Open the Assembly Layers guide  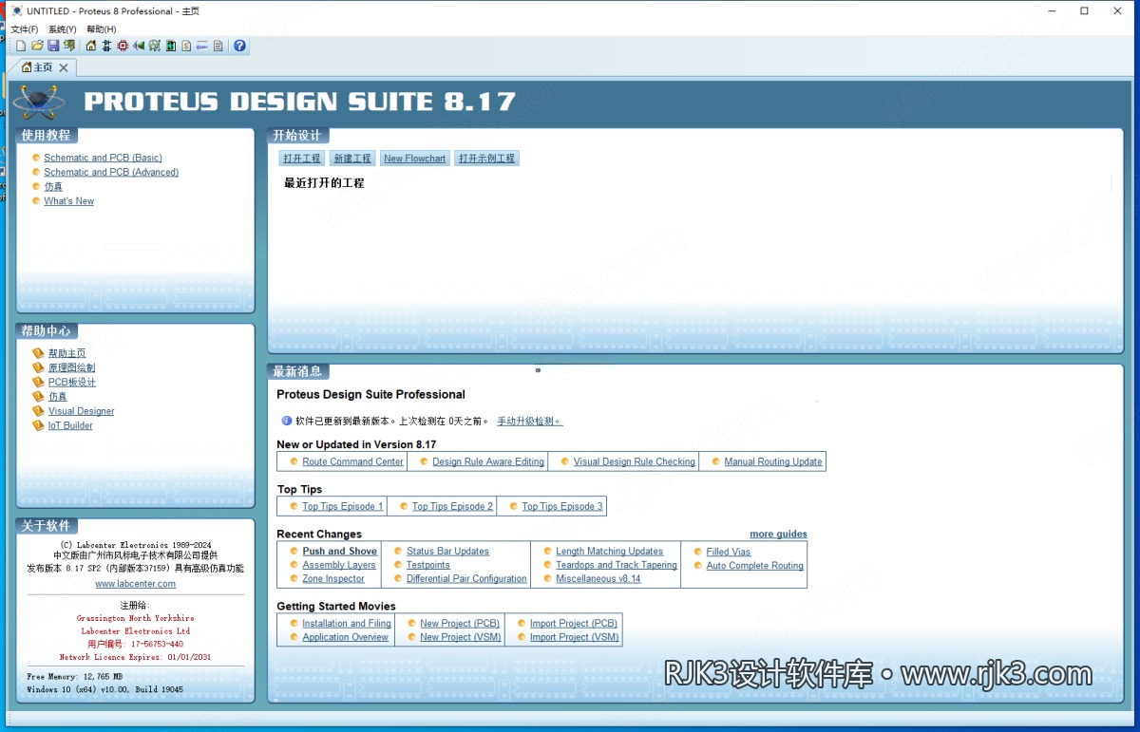pyautogui.click(x=338, y=565)
